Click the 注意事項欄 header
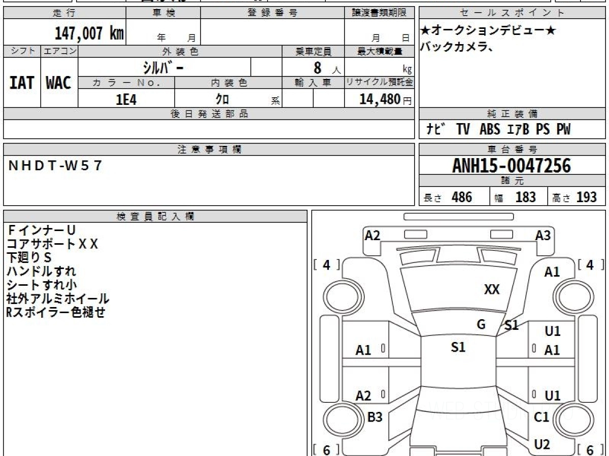This screenshot has height=456, width=609. pyautogui.click(x=209, y=149)
